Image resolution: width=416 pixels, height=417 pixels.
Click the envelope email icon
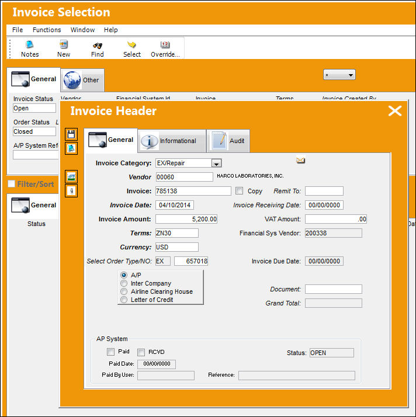(300, 160)
